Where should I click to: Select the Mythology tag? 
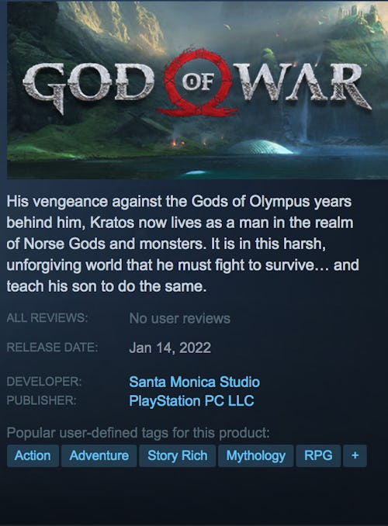256,455
